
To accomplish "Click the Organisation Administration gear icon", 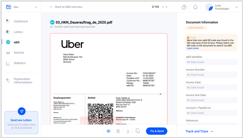I will (x=8, y=81).
